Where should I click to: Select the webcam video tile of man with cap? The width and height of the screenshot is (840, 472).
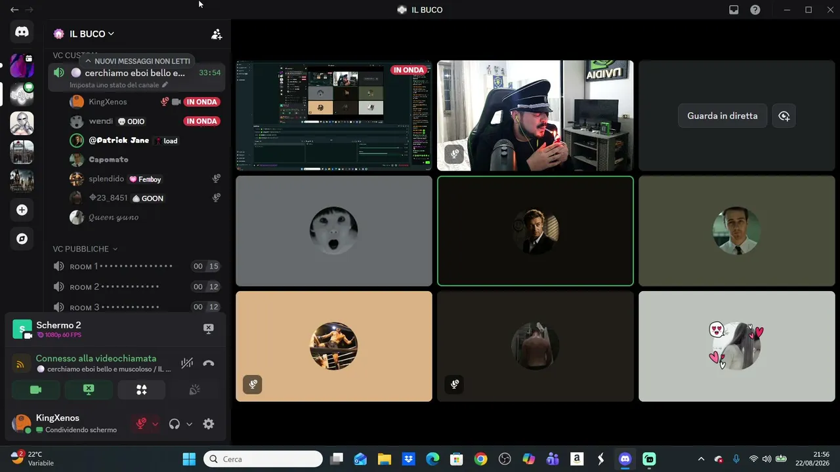[x=535, y=115]
